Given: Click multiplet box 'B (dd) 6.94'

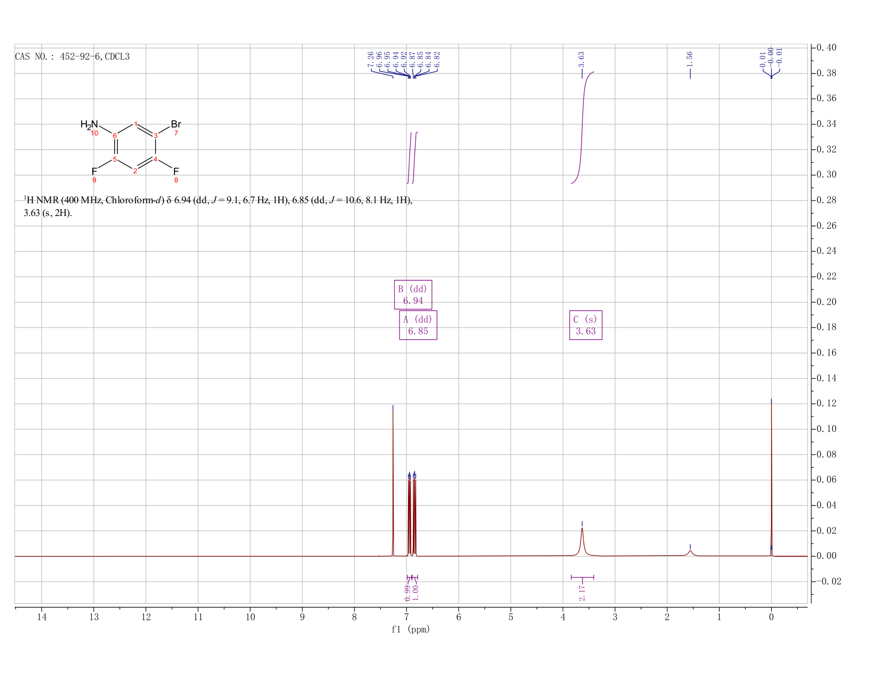Looking at the screenshot, I should 413,295.
